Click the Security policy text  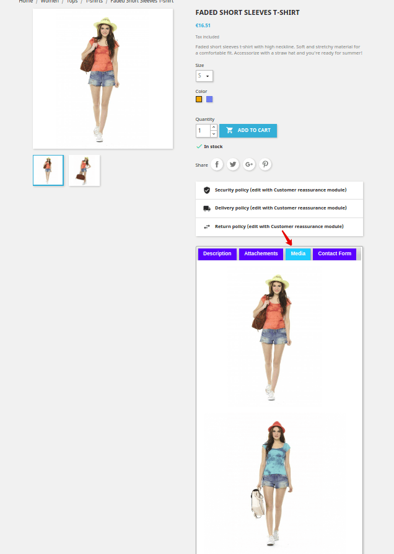coord(281,190)
